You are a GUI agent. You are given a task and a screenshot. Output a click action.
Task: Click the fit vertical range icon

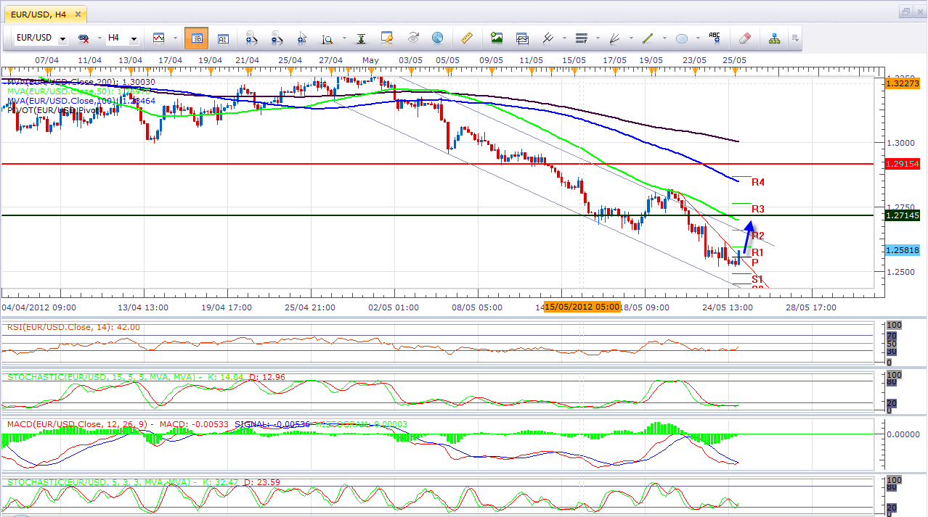[361, 38]
